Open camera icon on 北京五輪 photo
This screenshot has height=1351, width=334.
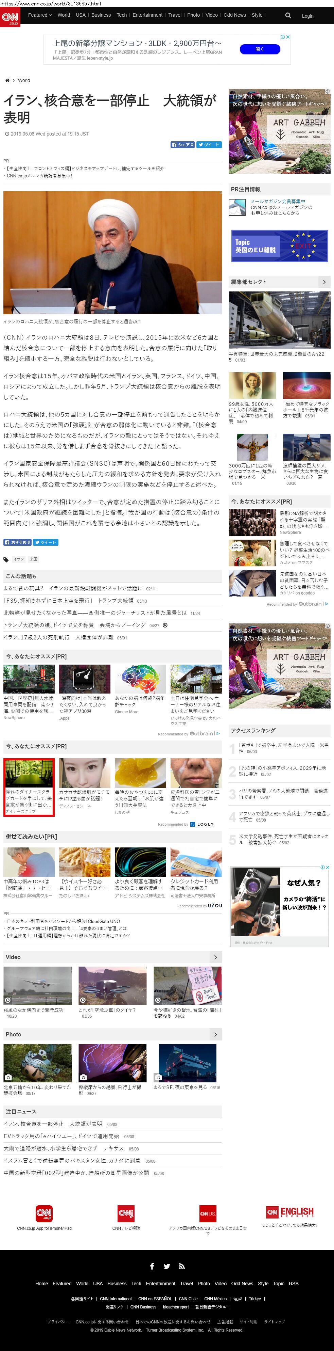8,1077
